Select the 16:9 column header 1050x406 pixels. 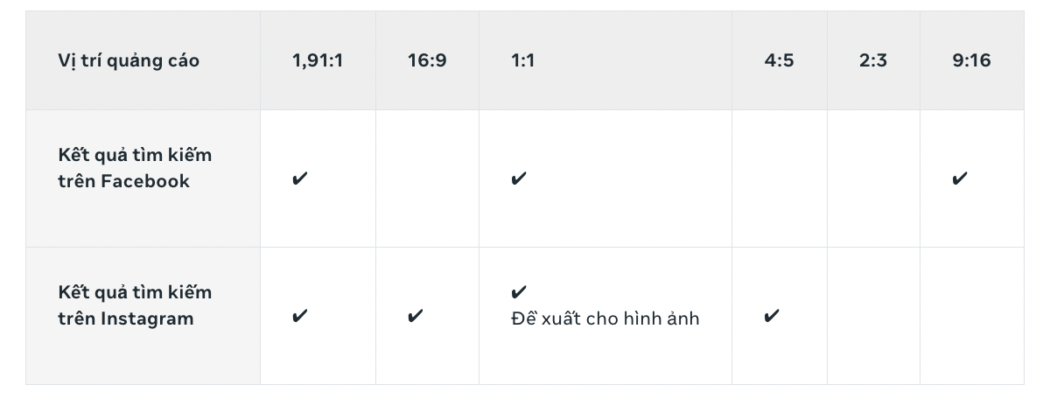coord(427,61)
